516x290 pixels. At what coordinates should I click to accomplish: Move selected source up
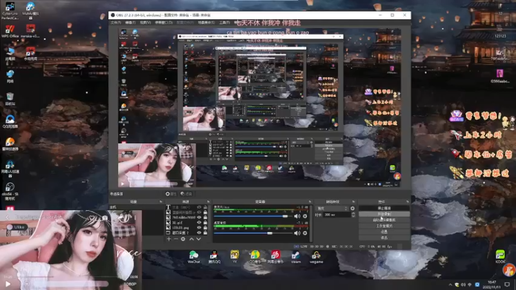pyautogui.click(x=192, y=239)
